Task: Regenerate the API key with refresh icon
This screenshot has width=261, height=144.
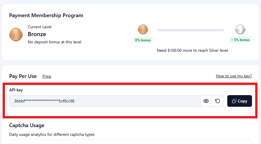Action: pyautogui.click(x=218, y=101)
